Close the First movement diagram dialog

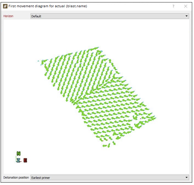click(x=186, y=6)
